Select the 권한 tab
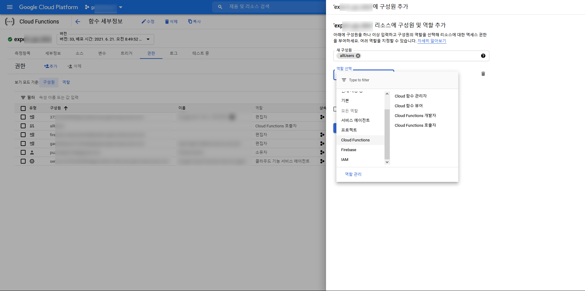585x291 pixels. click(x=151, y=53)
